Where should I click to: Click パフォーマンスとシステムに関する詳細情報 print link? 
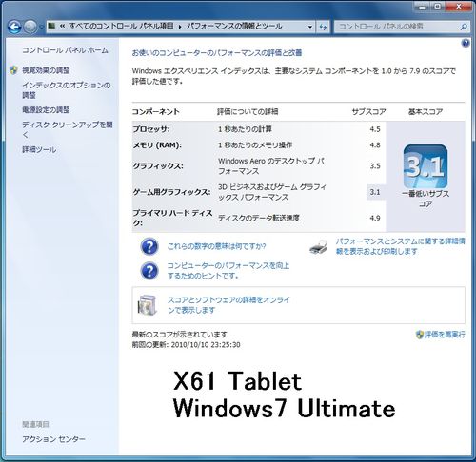pyautogui.click(x=401, y=246)
